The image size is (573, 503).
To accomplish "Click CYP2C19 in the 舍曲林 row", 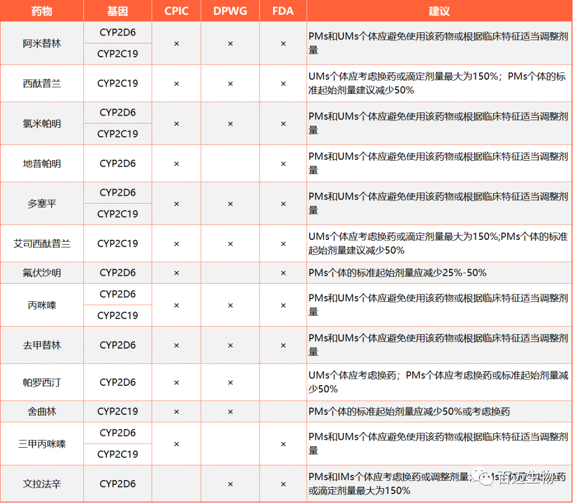I will [118, 412].
